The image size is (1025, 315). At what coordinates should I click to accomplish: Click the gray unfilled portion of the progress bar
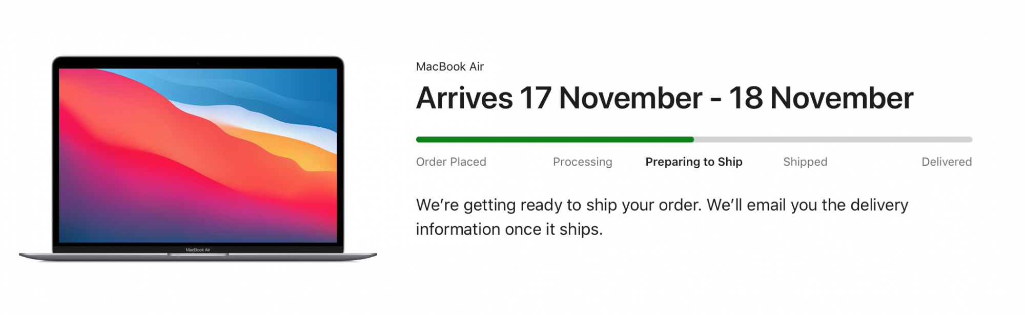coord(833,140)
